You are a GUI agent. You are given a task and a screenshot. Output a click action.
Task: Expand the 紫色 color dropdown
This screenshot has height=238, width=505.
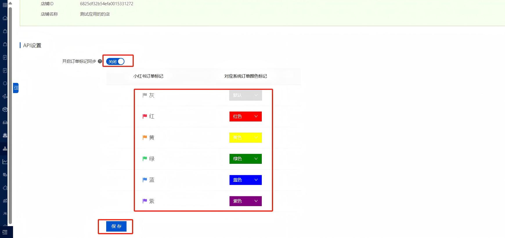(246, 201)
